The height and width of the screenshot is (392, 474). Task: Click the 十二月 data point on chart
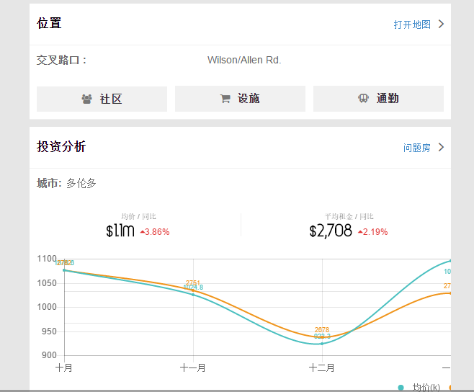(x=322, y=344)
